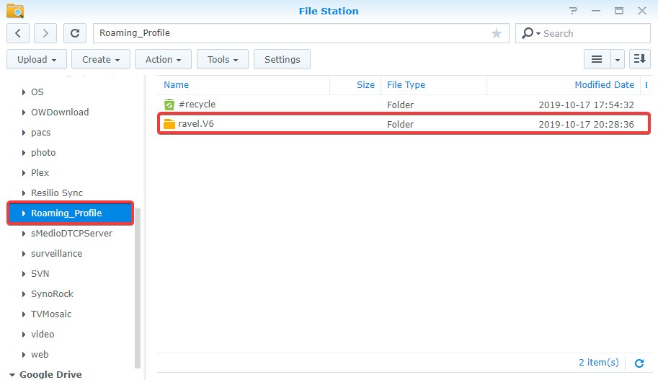Click the refresh icon beside item count
The height and width of the screenshot is (380, 658).
click(639, 363)
